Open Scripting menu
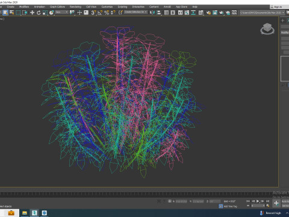Viewport: 289px width, 217px height. click(122, 7)
